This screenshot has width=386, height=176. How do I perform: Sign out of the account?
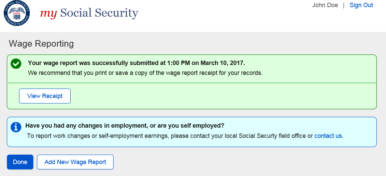coord(361,5)
